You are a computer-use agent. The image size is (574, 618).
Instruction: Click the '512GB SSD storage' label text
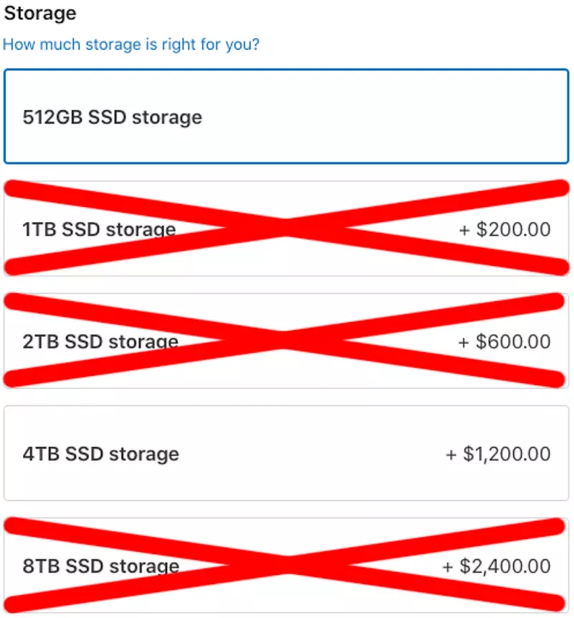113,117
